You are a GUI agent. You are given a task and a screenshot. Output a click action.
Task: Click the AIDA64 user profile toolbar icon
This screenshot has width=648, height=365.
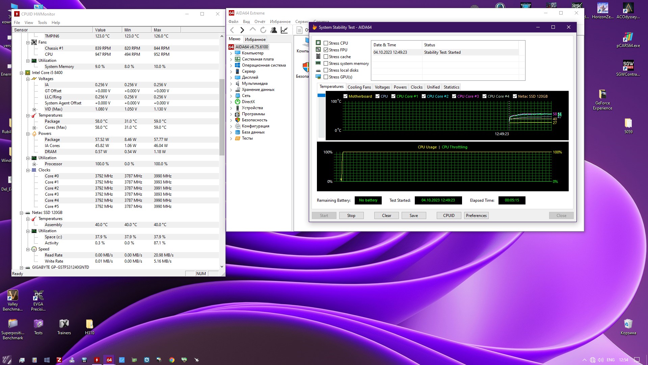[274, 30]
